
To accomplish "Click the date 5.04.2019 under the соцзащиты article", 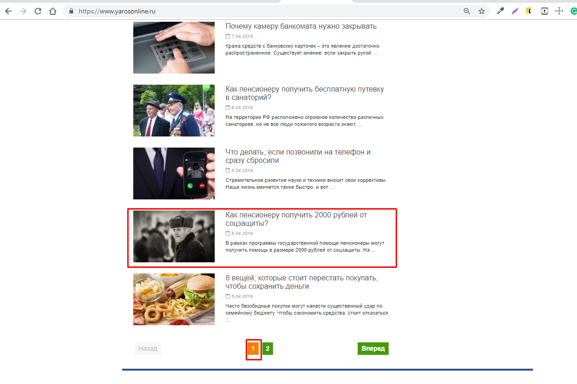I will (242, 233).
